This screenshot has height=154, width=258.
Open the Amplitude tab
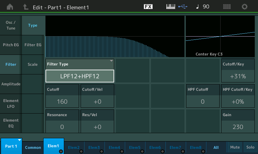click(x=11, y=84)
